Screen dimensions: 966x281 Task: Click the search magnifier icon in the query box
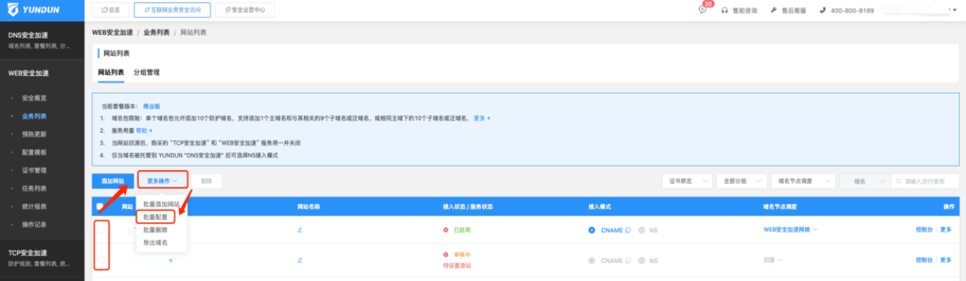click(898, 181)
